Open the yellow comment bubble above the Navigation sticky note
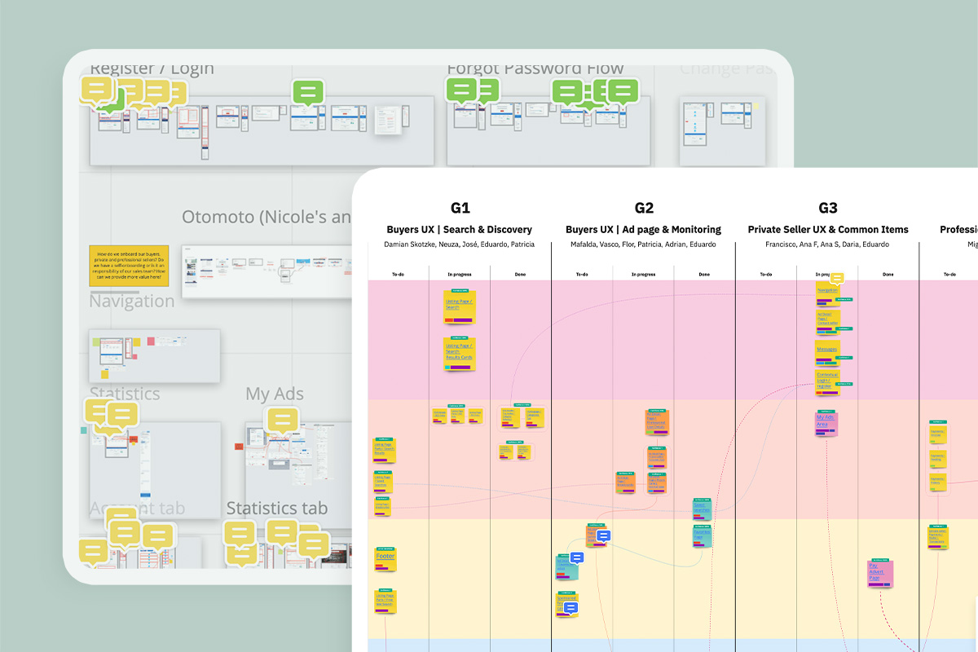The image size is (978, 652). 837,279
